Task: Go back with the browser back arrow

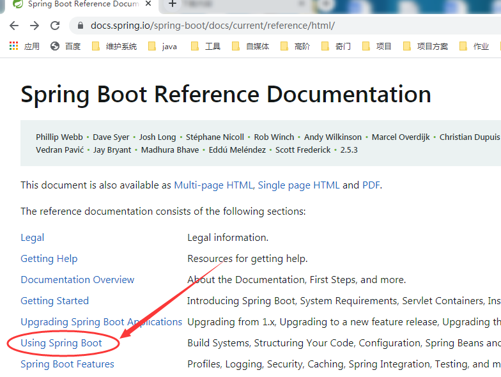Action: [x=14, y=26]
